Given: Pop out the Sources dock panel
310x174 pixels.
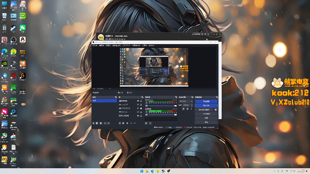Looking at the screenshot, I should click(142, 97).
